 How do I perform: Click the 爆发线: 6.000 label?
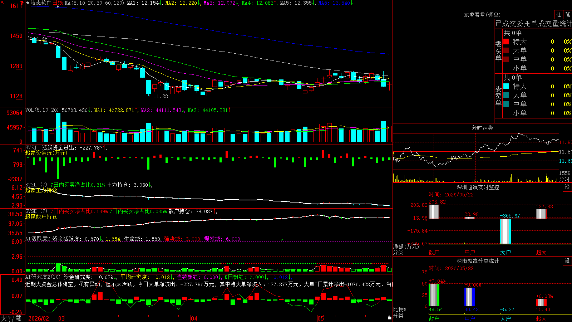(223, 239)
